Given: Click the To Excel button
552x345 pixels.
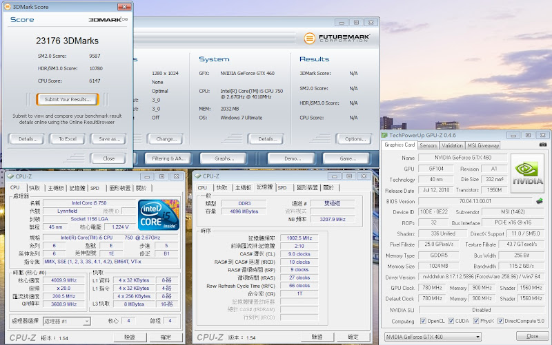Looking at the screenshot, I should click(x=67, y=138).
